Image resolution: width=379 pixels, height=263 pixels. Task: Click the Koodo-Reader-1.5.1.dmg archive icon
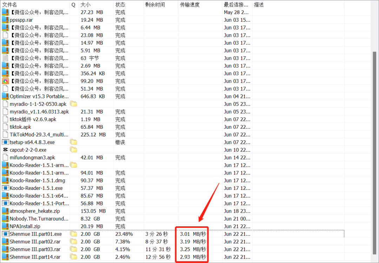tap(5, 180)
